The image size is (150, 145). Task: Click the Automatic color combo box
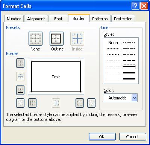coord(121,98)
